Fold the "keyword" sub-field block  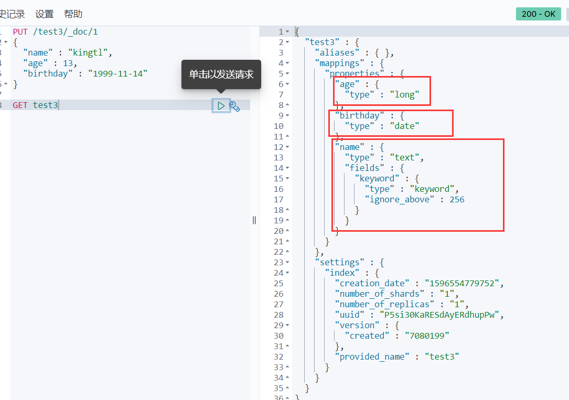[x=287, y=178]
